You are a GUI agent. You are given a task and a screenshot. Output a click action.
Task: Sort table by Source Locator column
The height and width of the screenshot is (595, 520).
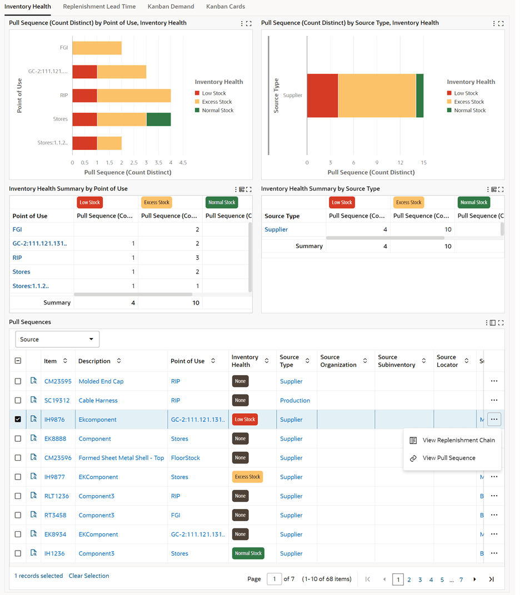coord(467,361)
